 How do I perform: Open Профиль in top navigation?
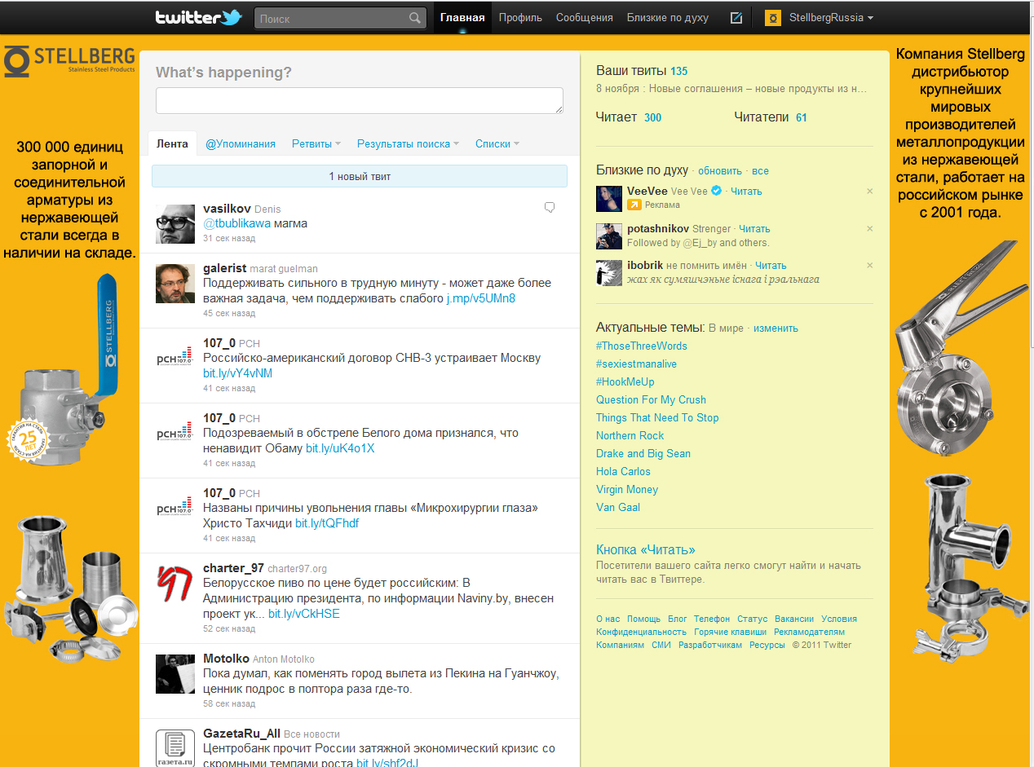pos(520,18)
